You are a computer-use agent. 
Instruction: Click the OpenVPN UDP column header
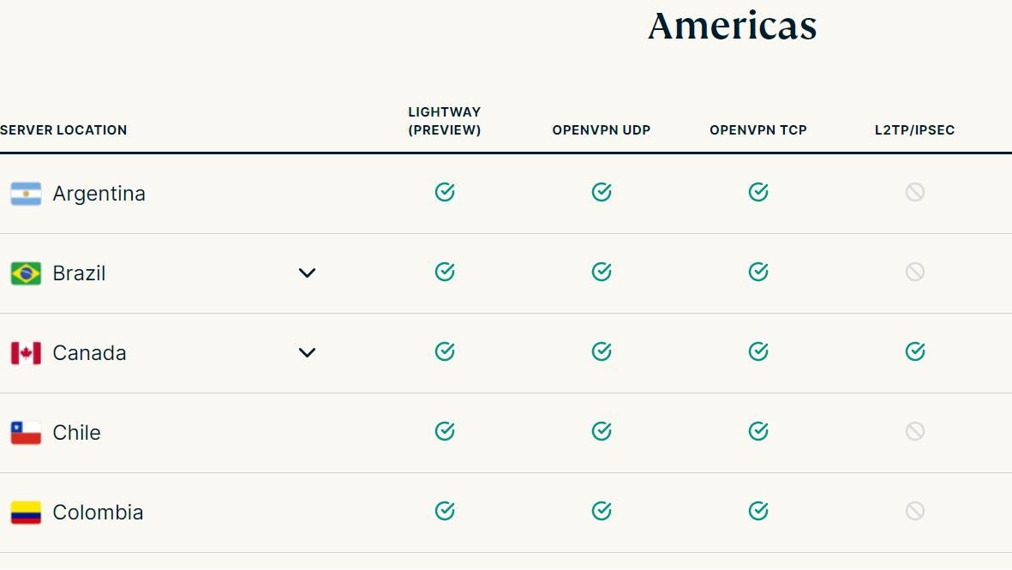(601, 130)
